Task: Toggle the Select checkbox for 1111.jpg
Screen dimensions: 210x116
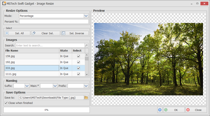Action: point(78,74)
